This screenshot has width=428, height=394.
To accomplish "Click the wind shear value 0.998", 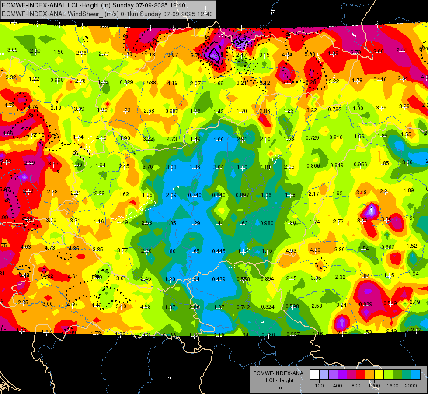I will tap(57, 80).
